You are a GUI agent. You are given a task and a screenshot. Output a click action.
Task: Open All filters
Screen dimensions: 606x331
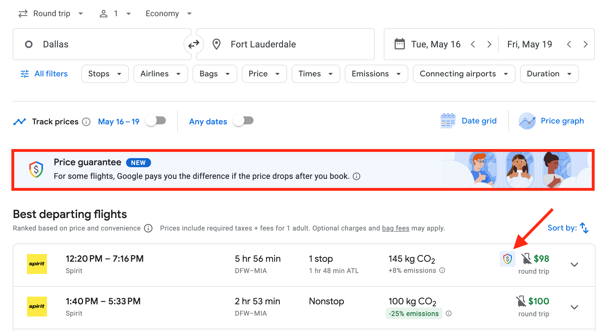pyautogui.click(x=44, y=74)
